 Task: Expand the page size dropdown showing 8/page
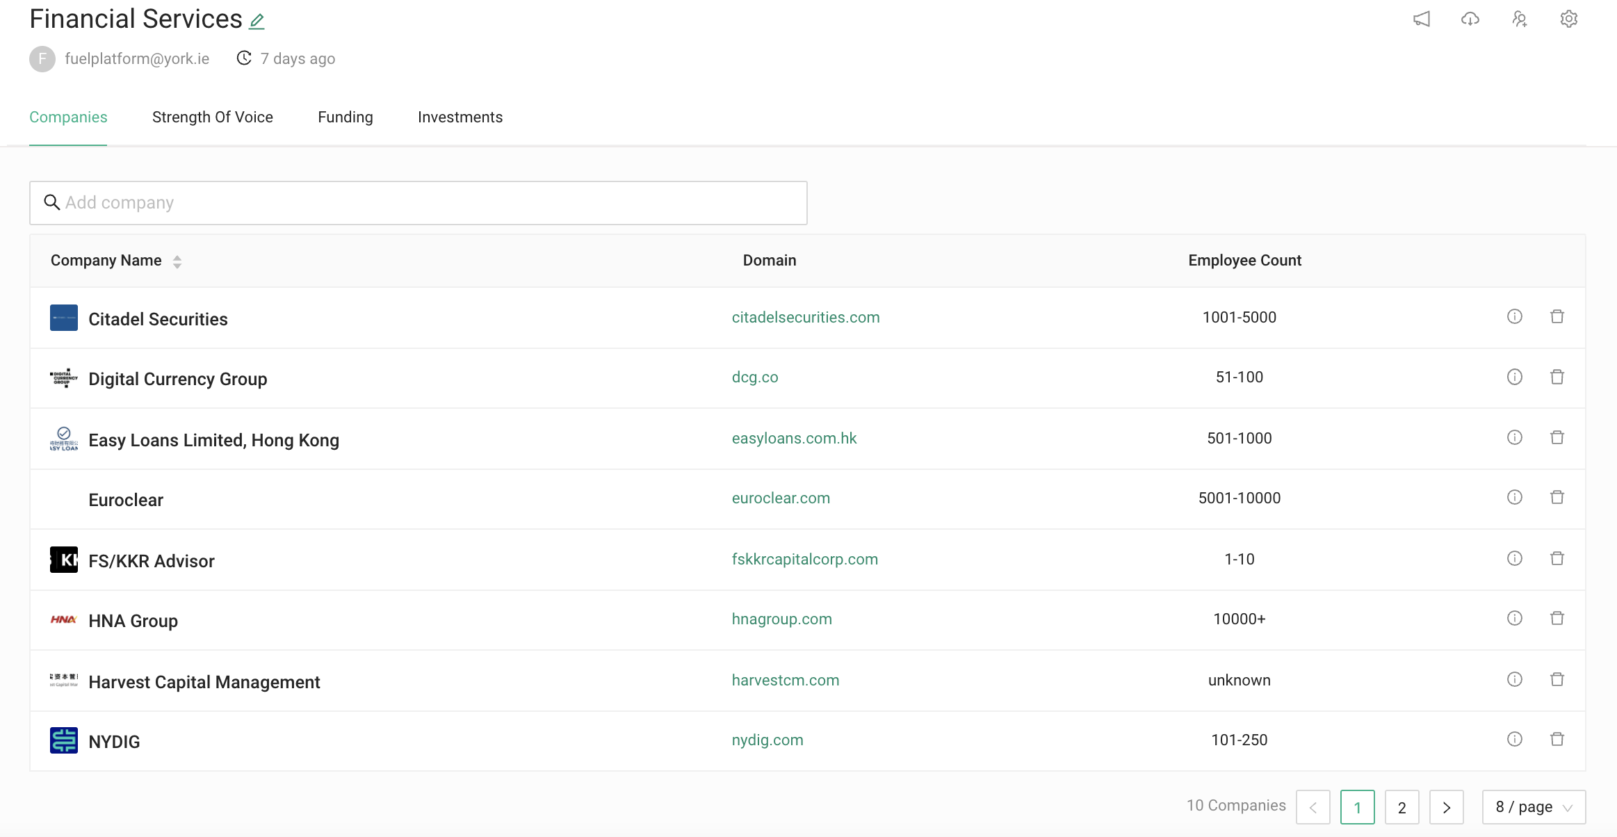1531,807
